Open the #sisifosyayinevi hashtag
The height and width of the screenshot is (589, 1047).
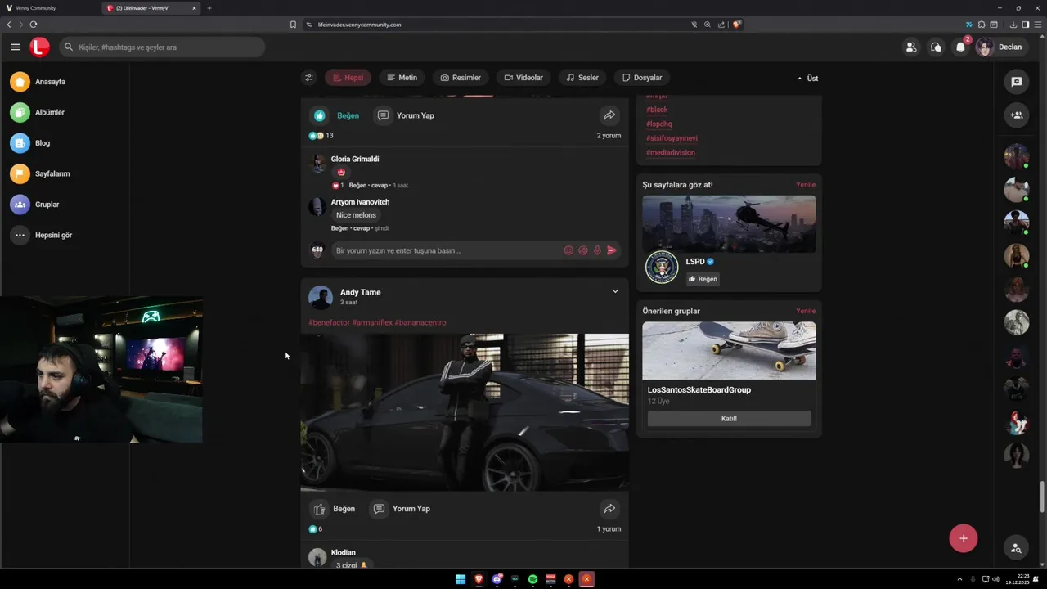[x=672, y=138]
